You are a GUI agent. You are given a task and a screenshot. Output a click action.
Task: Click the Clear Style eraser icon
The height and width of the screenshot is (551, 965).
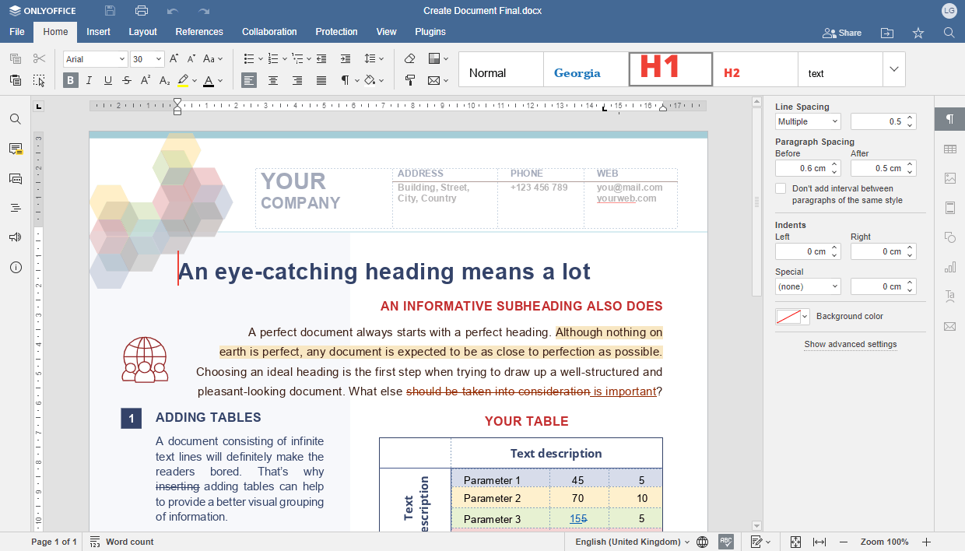(x=410, y=59)
